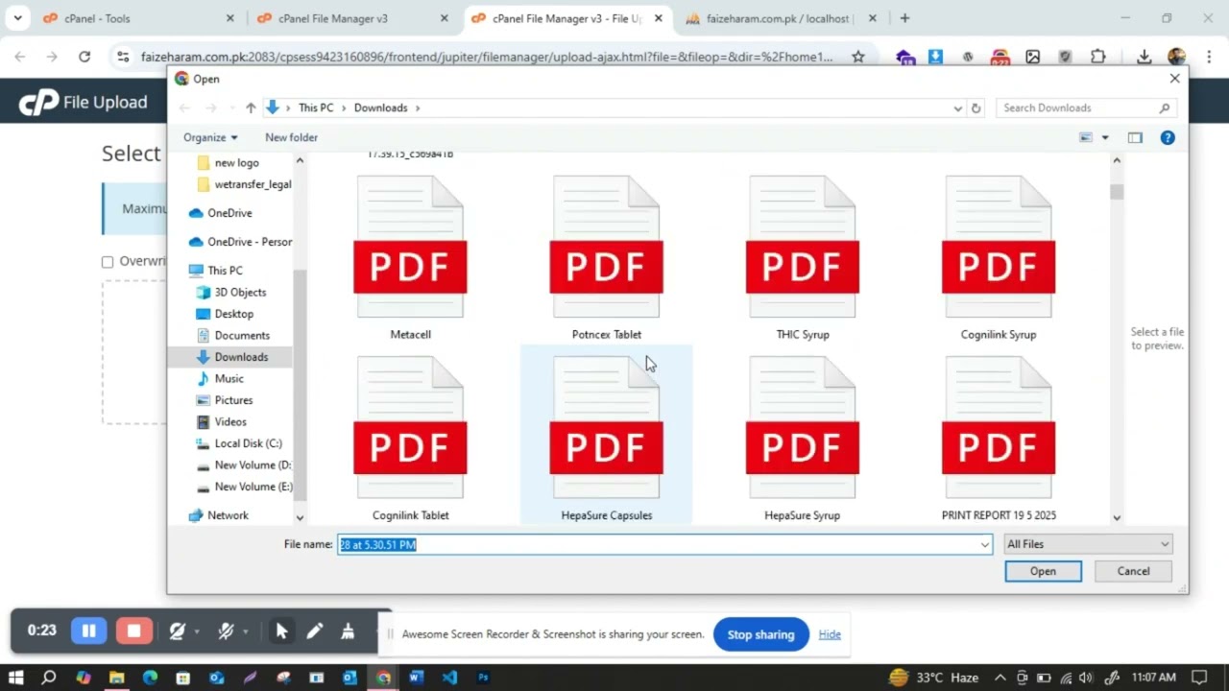Select OneDrive in navigation pane
Image resolution: width=1229 pixels, height=691 pixels.
click(220, 213)
